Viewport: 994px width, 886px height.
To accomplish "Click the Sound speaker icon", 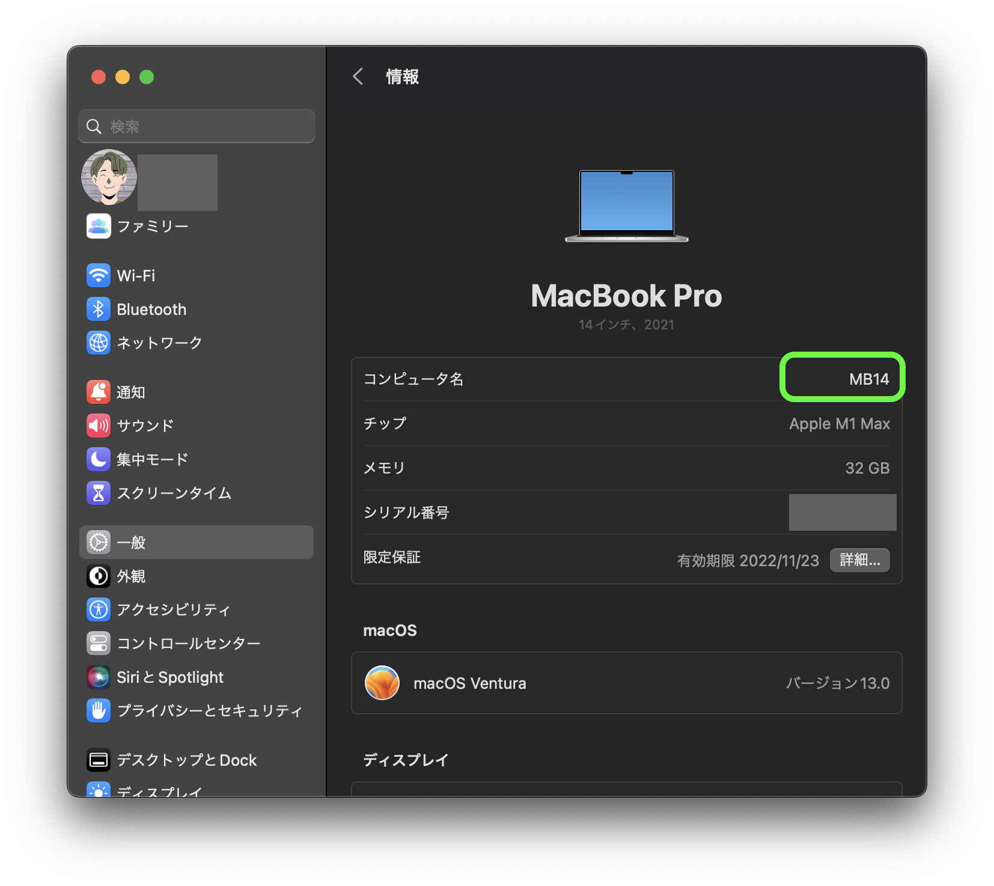I will coord(99,426).
